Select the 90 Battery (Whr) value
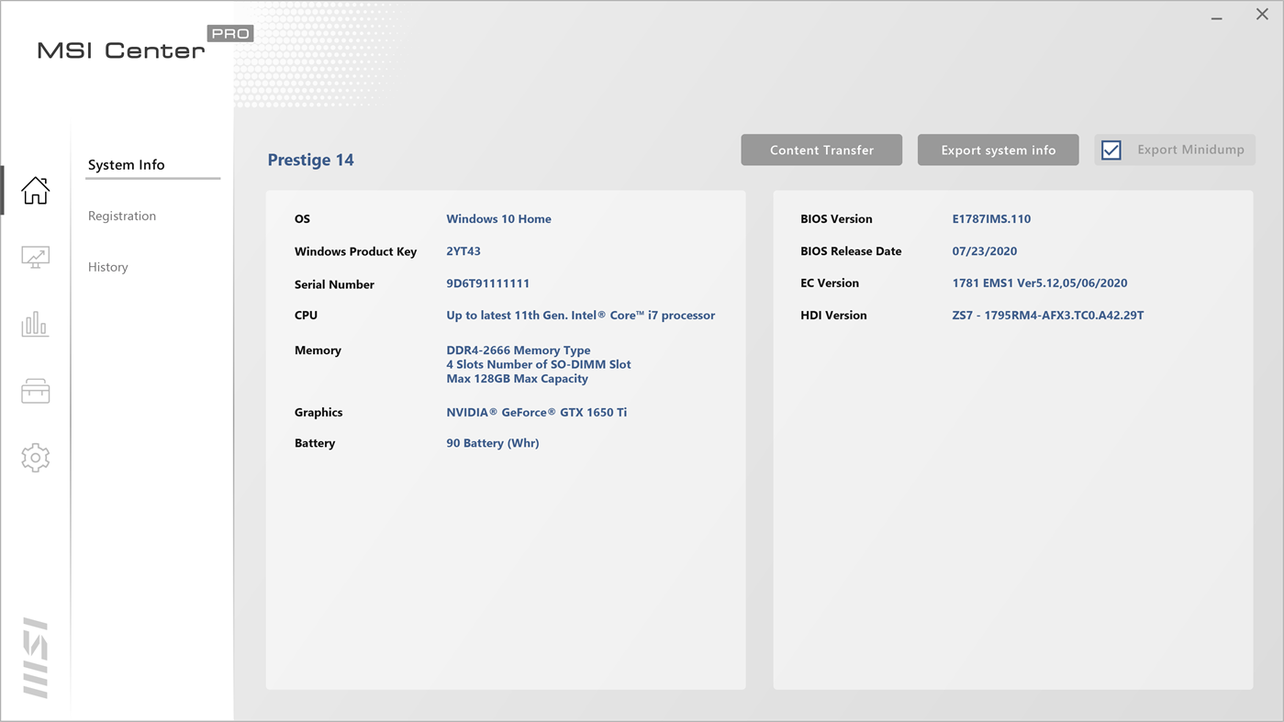The width and height of the screenshot is (1284, 722). pos(493,442)
